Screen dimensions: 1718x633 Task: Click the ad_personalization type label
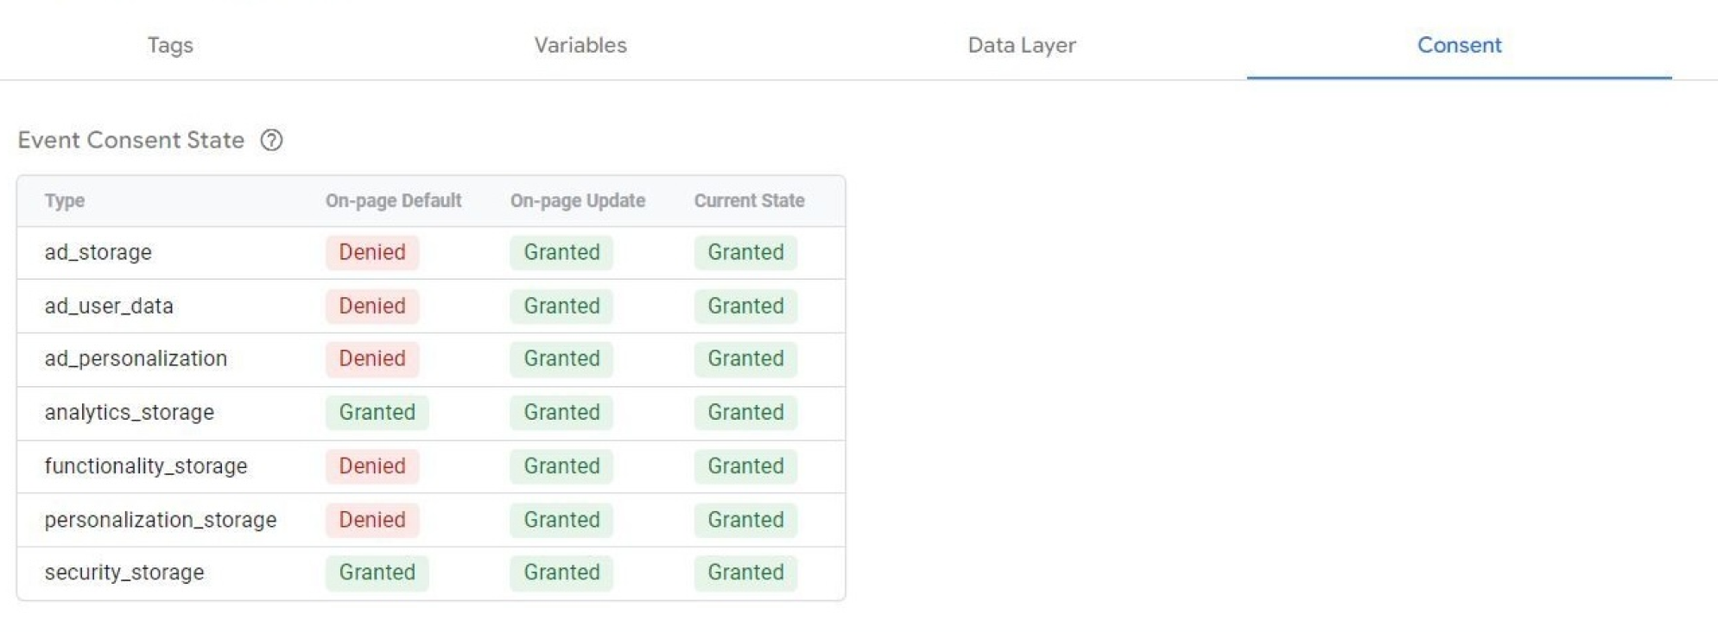pos(136,358)
